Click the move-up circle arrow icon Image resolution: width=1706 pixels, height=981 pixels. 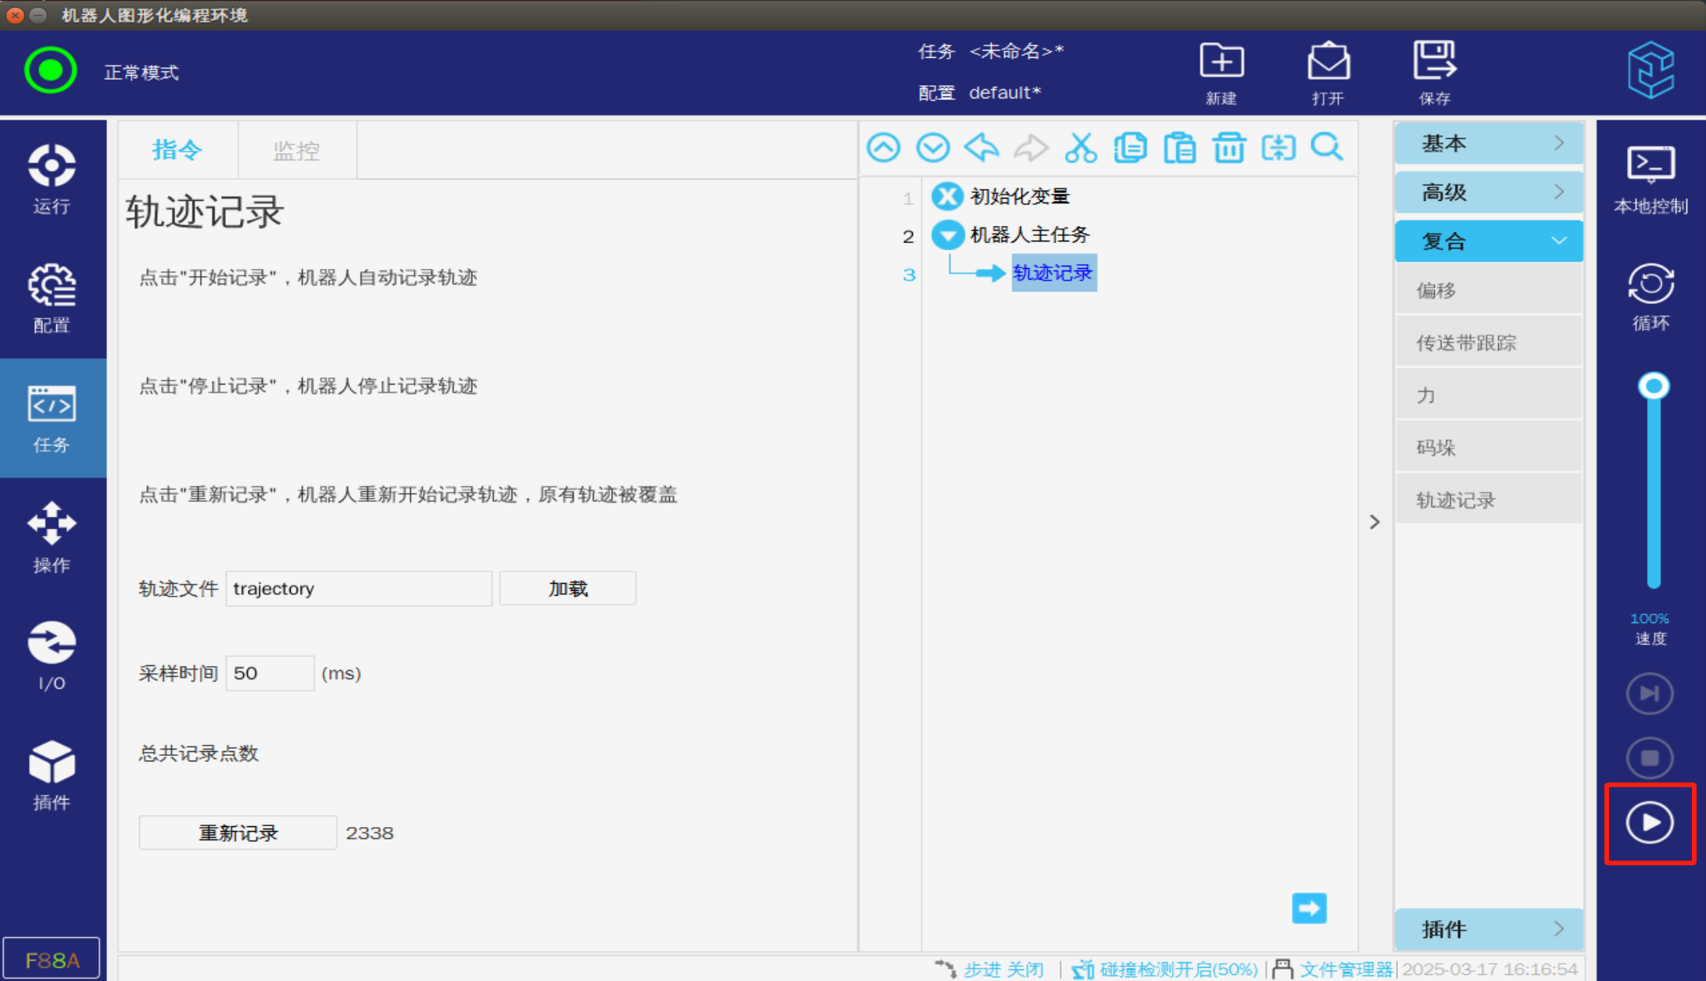884,148
